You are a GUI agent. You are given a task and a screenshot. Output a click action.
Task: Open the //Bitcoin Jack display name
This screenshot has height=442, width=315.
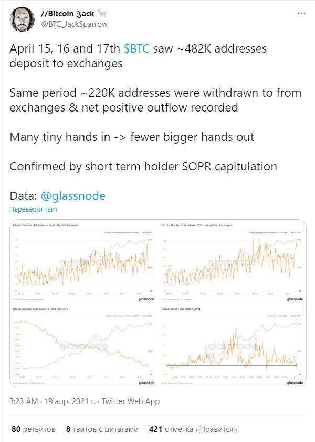point(68,13)
